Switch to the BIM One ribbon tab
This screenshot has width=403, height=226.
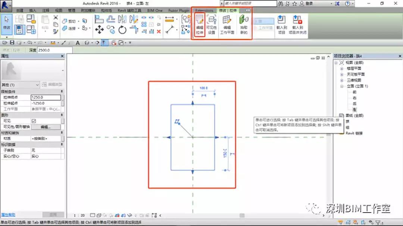click(x=155, y=10)
